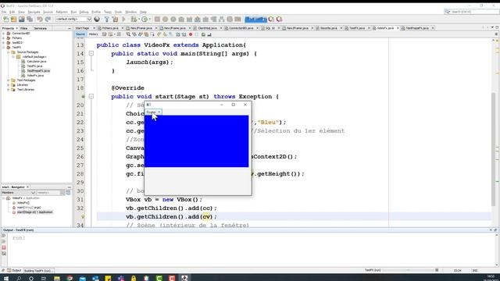Screen dimensions: 500x281
Task: Click the Save All toolbar icon
Action: 30,20
